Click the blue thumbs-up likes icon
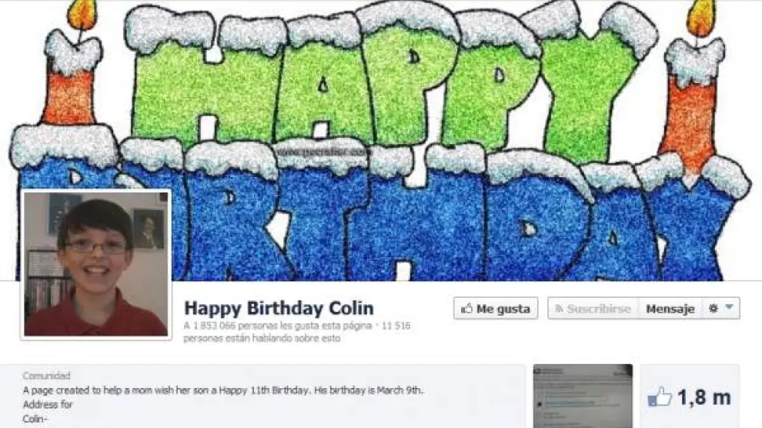The image size is (762, 428). pos(660,396)
